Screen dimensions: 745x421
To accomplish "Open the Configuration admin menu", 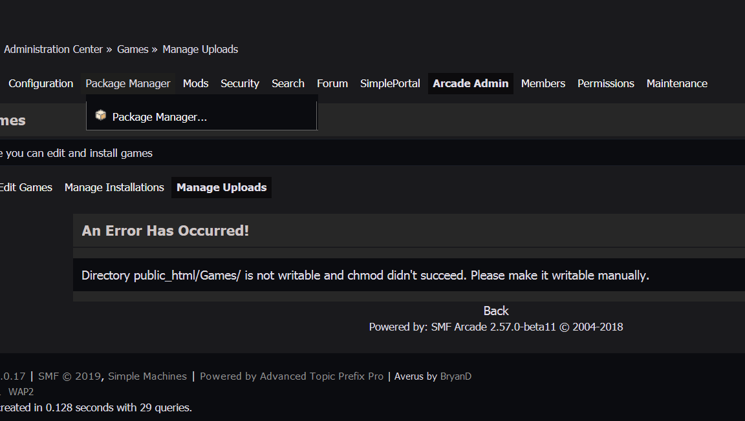I will click(41, 83).
